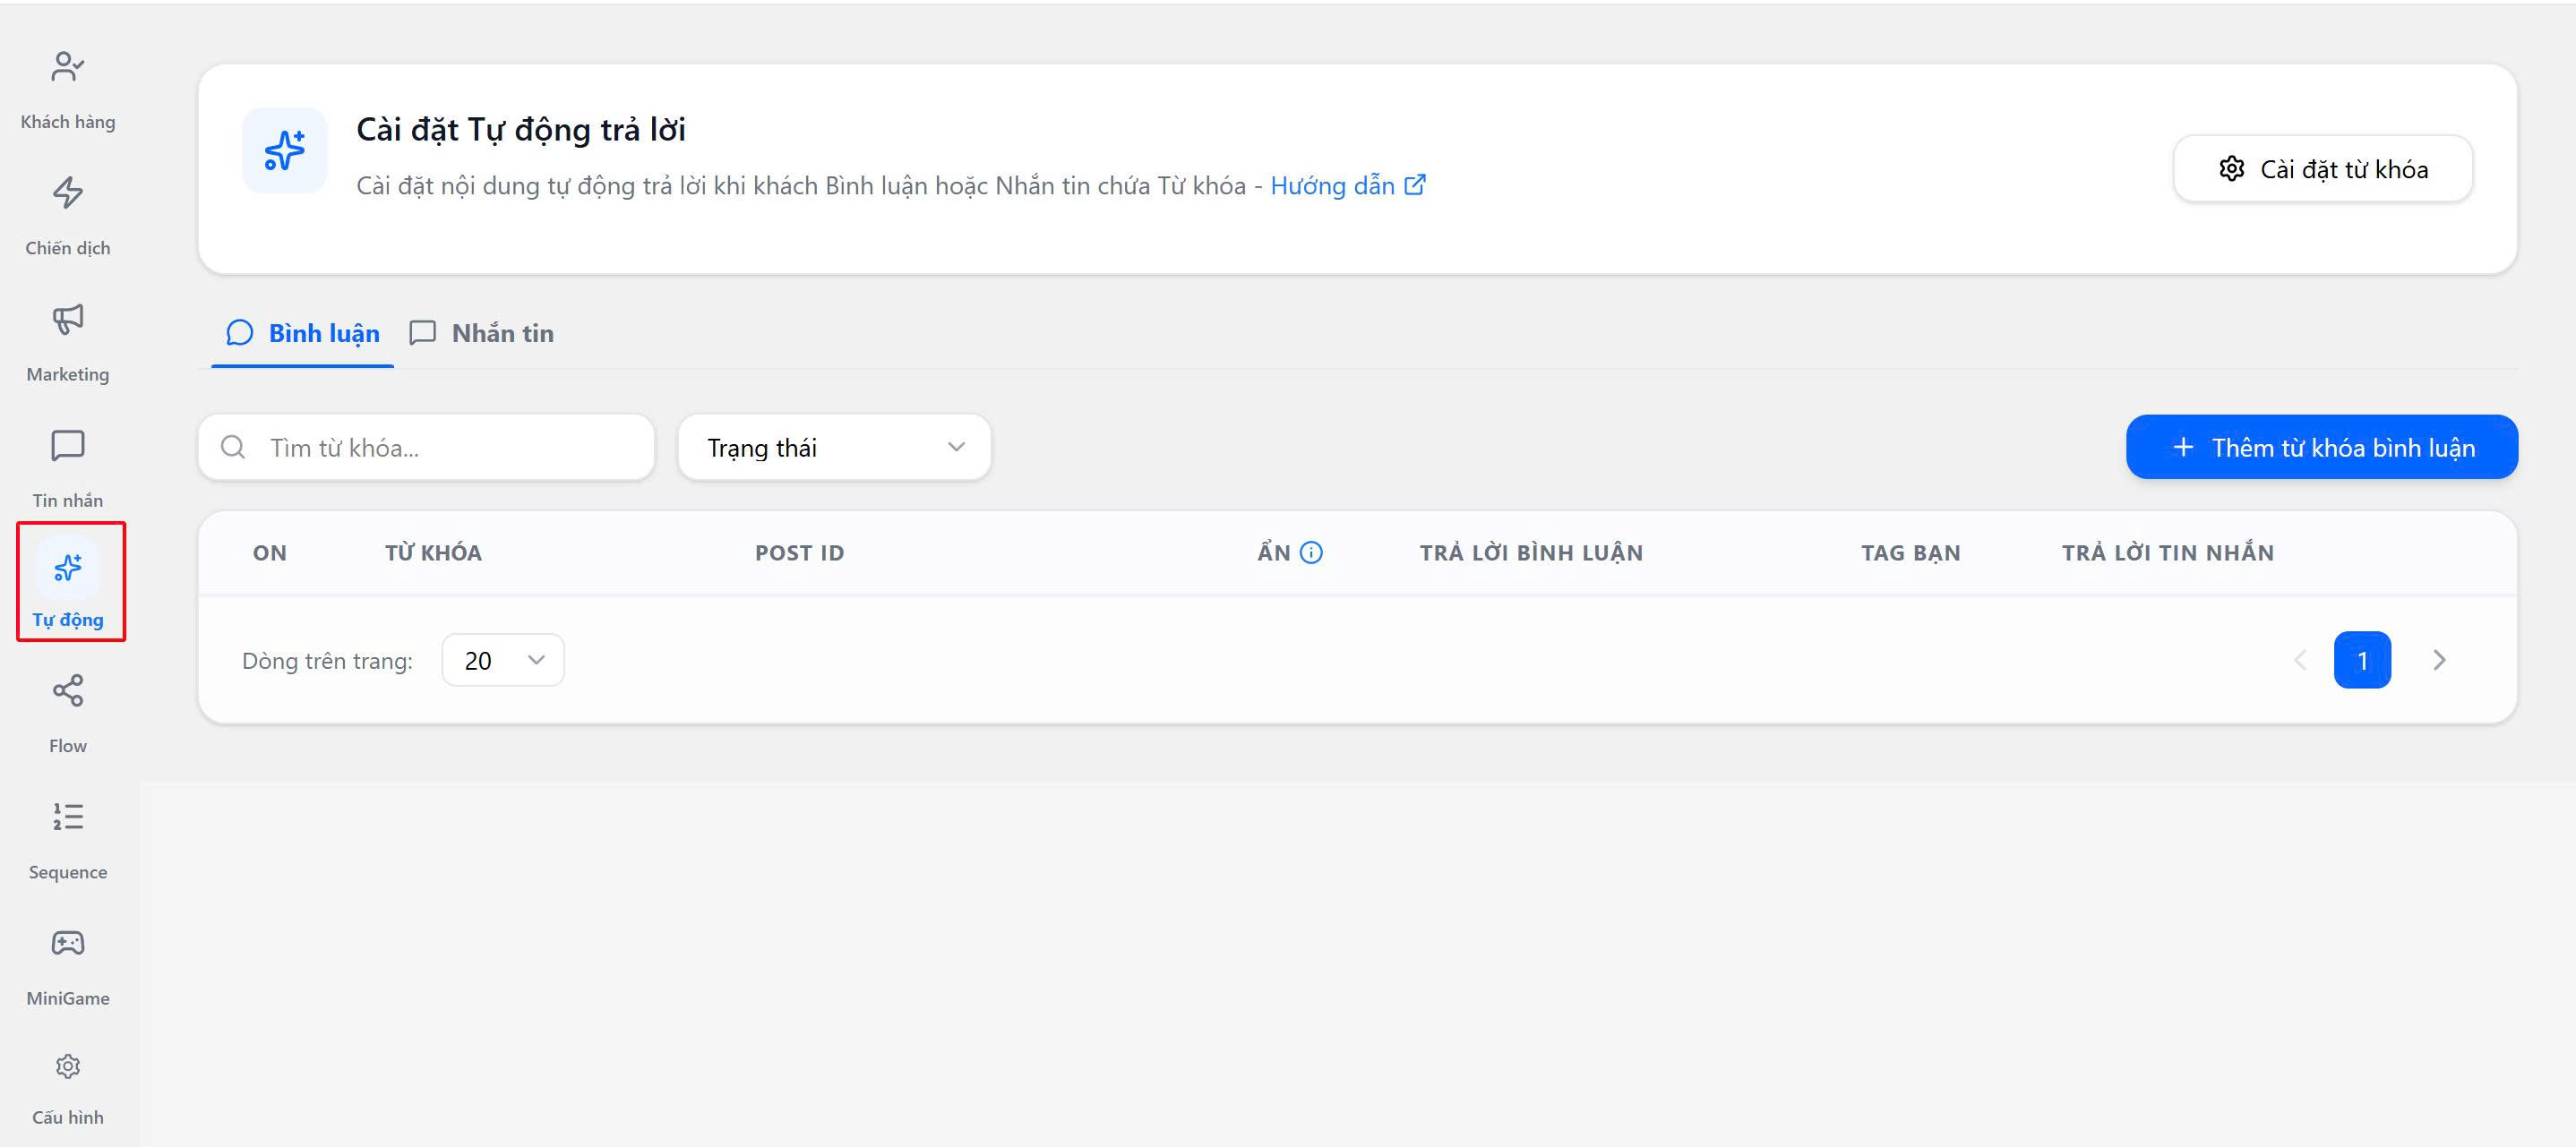Focus the Tìm từ khóa search field

440,447
